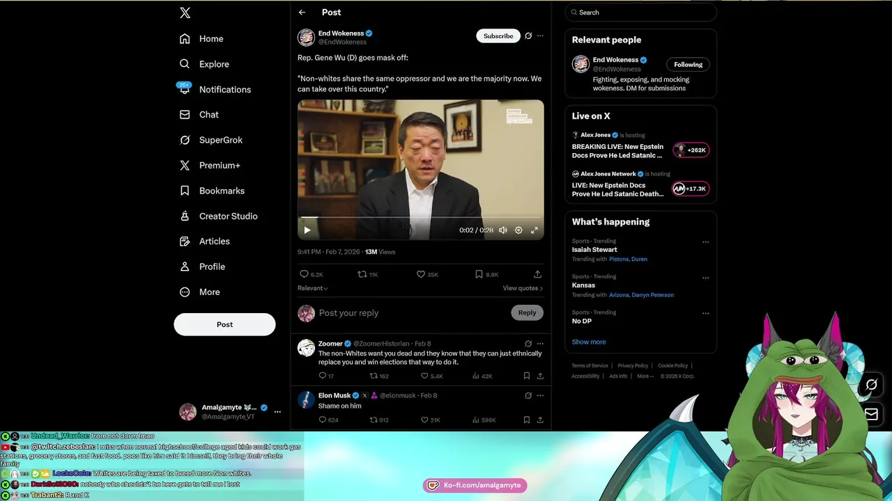Bookmark Elon Musk's reply
The width and height of the screenshot is (892, 501).
click(x=526, y=420)
